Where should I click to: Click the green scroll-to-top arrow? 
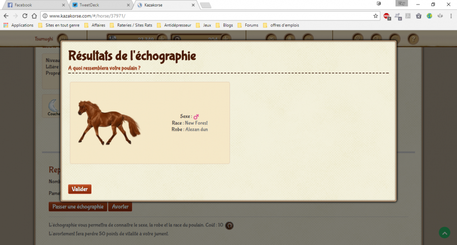(x=444, y=233)
